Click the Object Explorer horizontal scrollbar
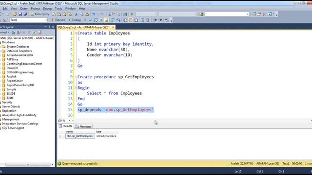 (x=28, y=164)
